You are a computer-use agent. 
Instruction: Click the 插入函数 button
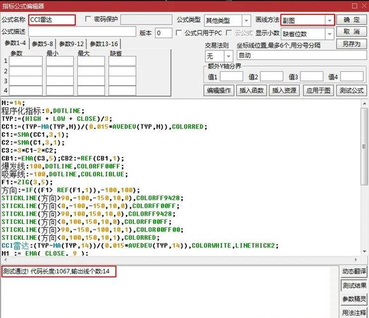click(251, 90)
